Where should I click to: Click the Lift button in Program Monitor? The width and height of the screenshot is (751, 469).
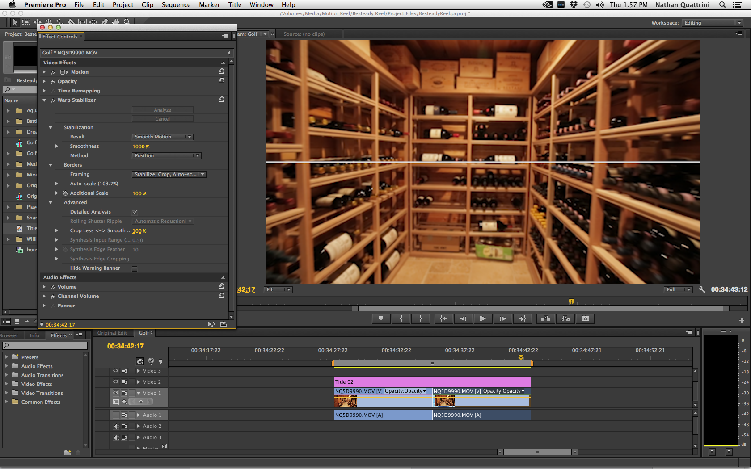pyautogui.click(x=545, y=318)
